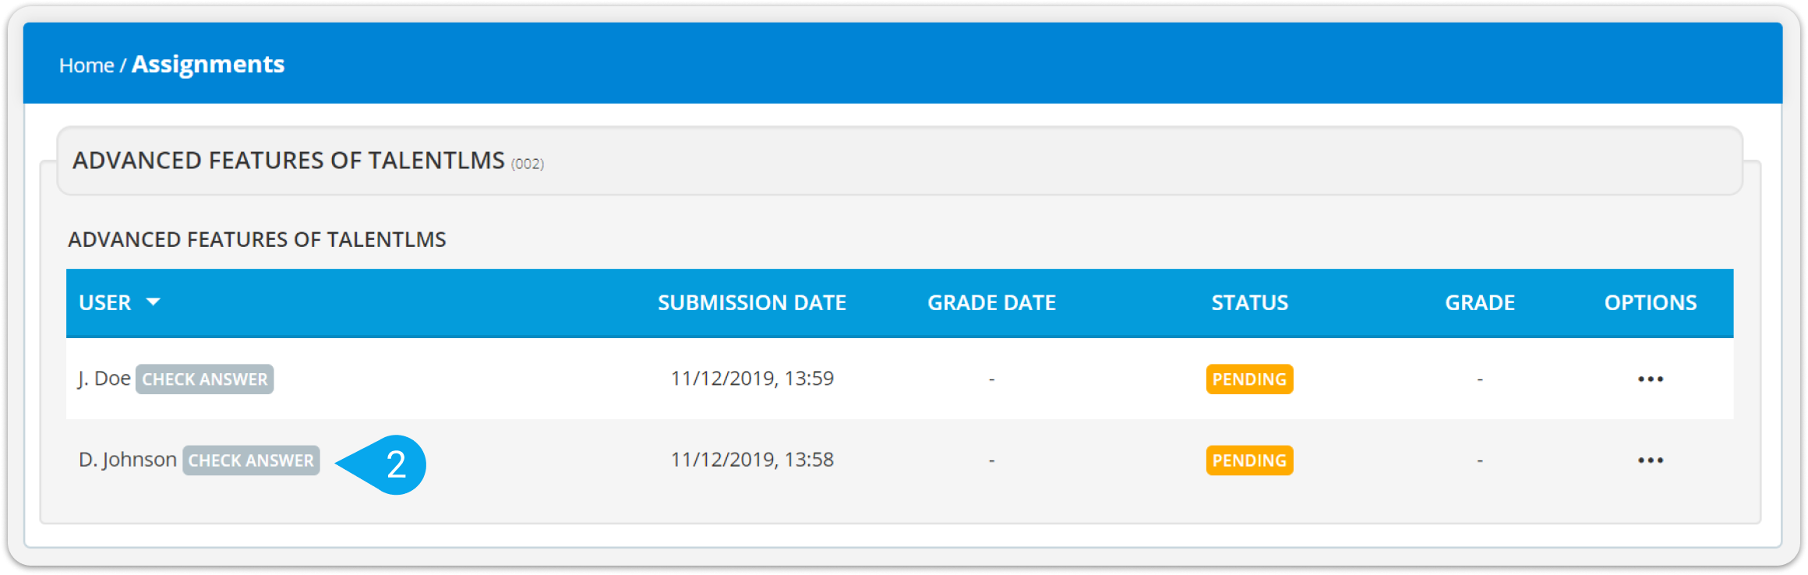The image size is (1808, 575).
Task: Click the USER column sort arrow
Action: (153, 302)
